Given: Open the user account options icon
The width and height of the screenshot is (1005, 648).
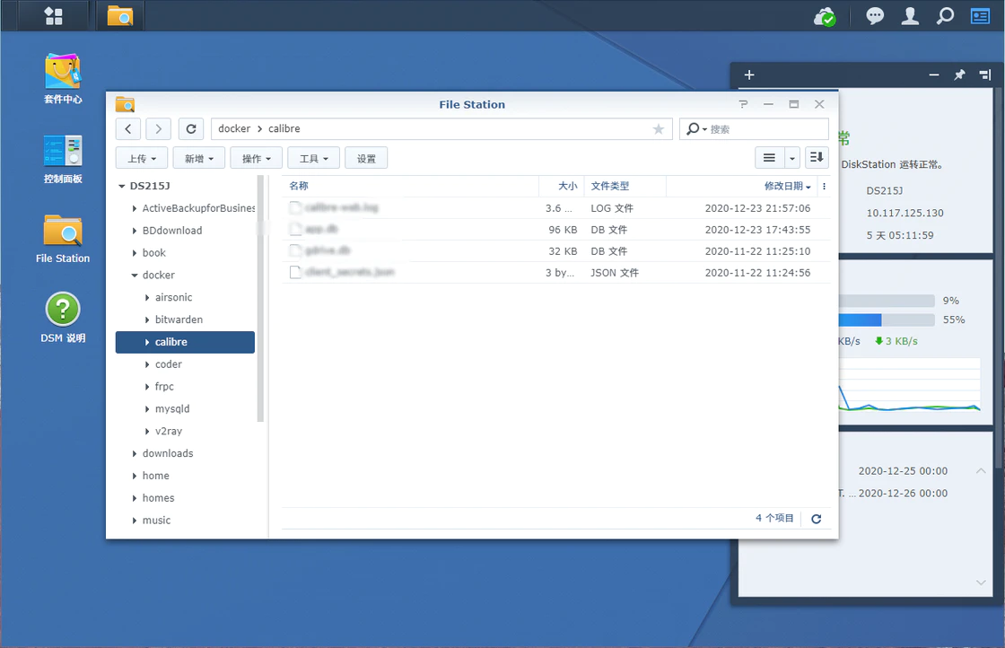Looking at the screenshot, I should click(x=910, y=16).
